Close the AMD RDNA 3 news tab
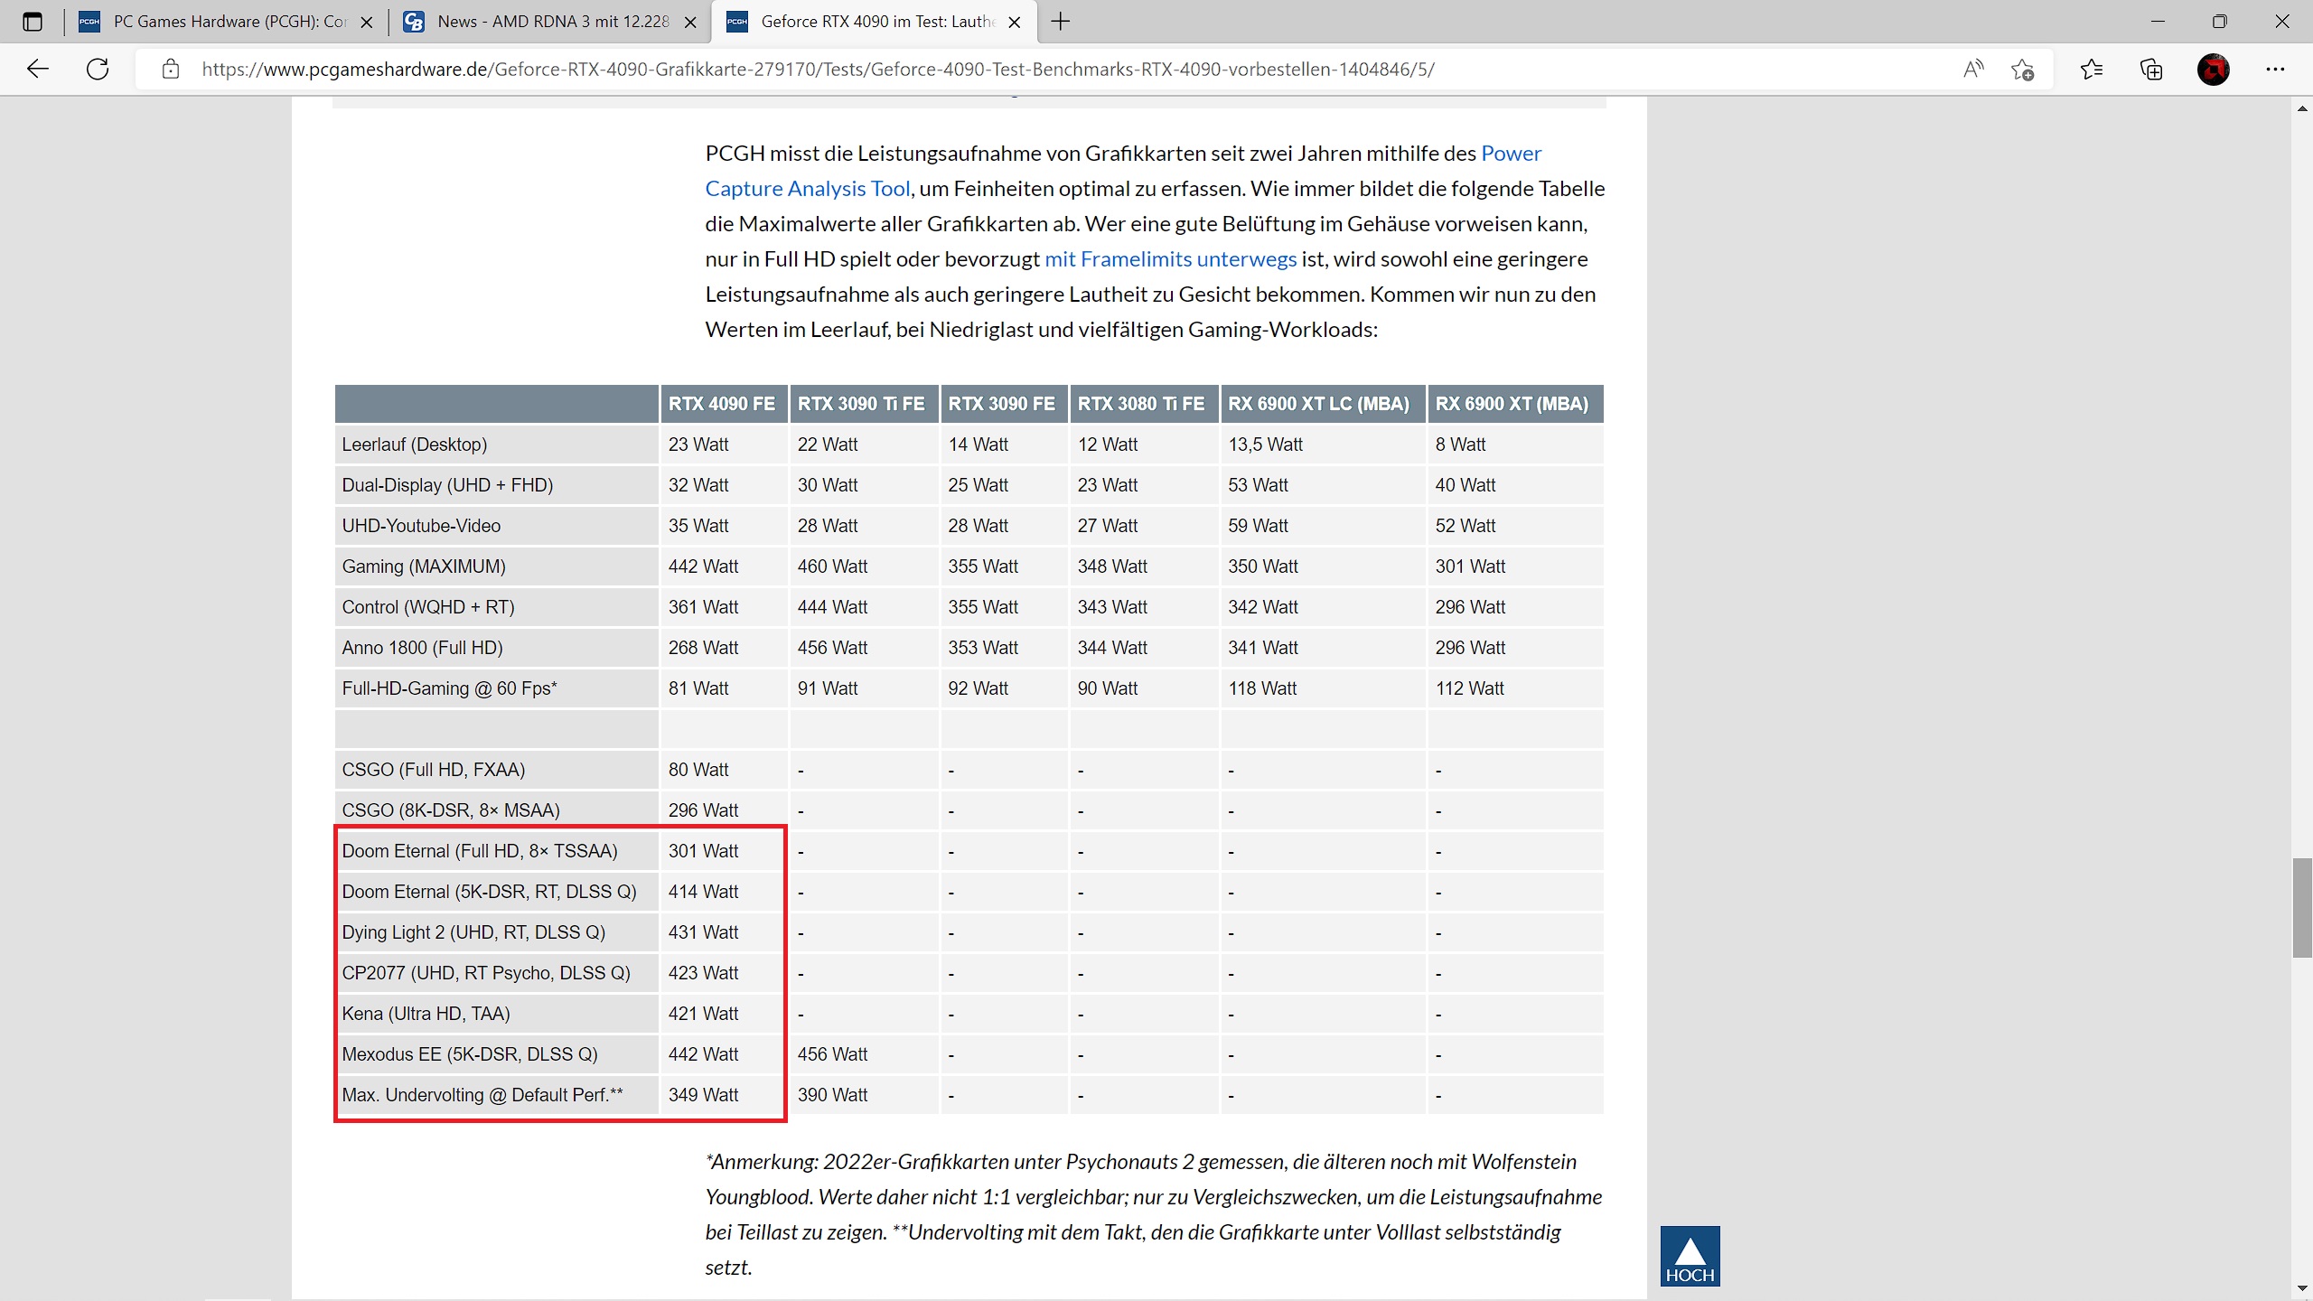Screen dimensions: 2313x1301 [x=690, y=23]
